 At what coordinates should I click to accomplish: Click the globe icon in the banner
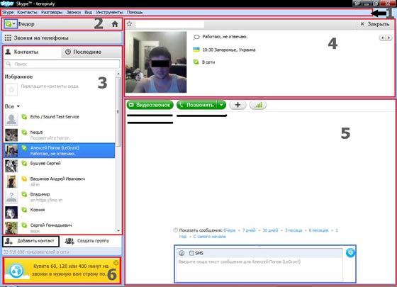(17, 271)
